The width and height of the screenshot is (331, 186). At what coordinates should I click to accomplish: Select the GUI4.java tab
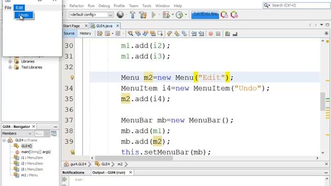tap(104, 26)
